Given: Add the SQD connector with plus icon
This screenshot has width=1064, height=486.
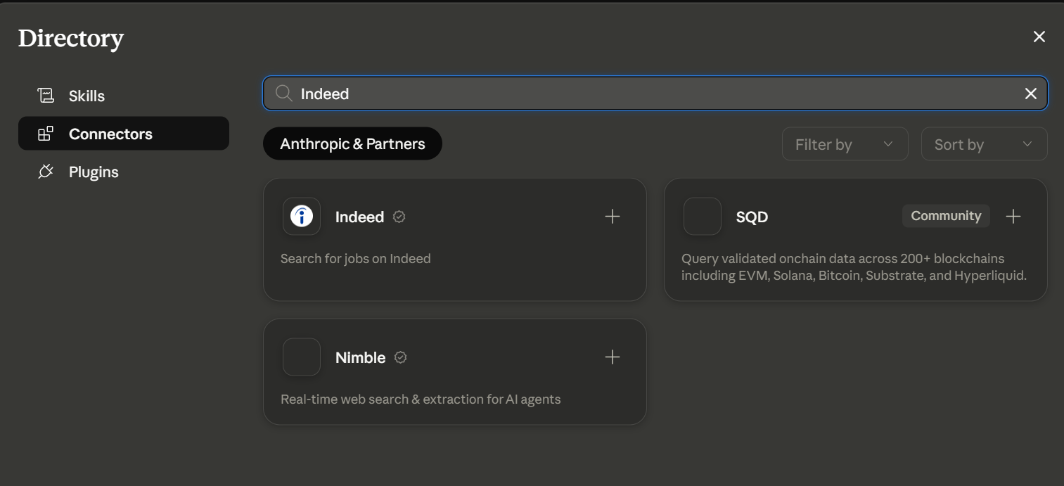Looking at the screenshot, I should click(x=1013, y=216).
